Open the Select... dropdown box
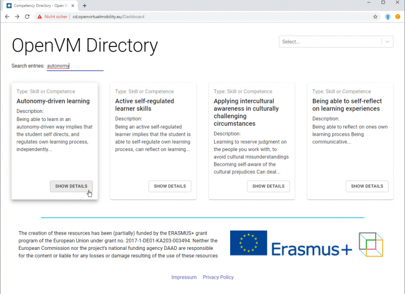This screenshot has height=294, width=405. pos(336,42)
